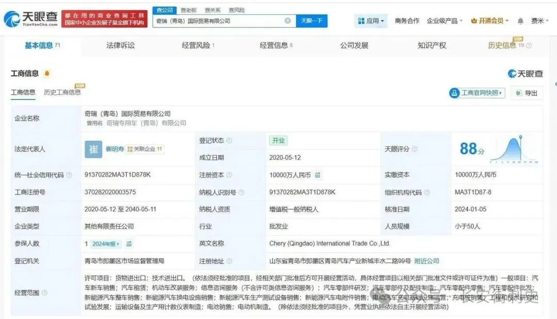Click the 开业 status badge
The width and height of the screenshot is (557, 319).
click(278, 141)
